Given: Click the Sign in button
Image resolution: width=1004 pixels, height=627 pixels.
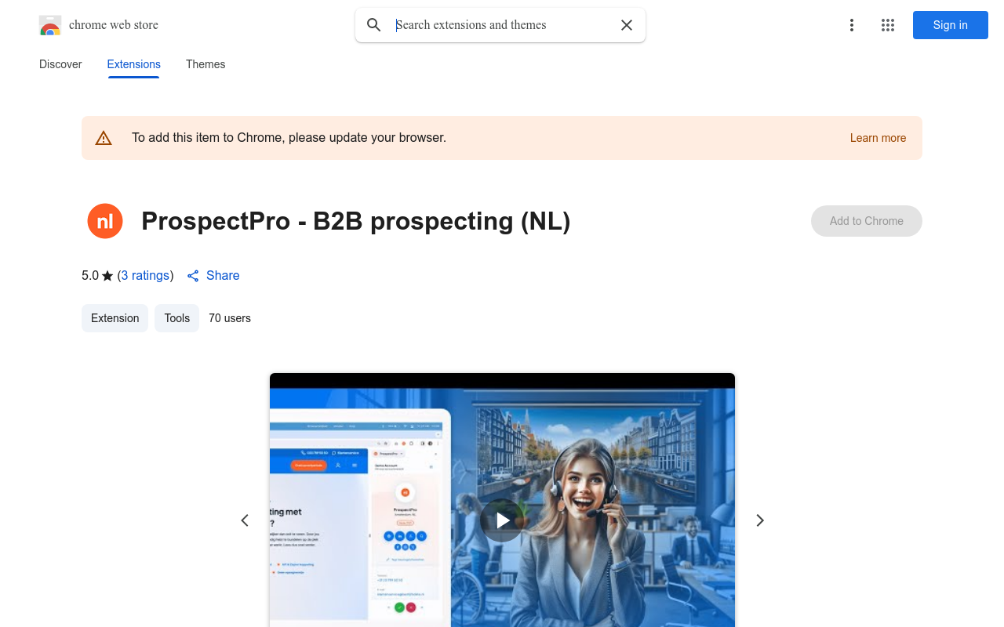Looking at the screenshot, I should [951, 25].
